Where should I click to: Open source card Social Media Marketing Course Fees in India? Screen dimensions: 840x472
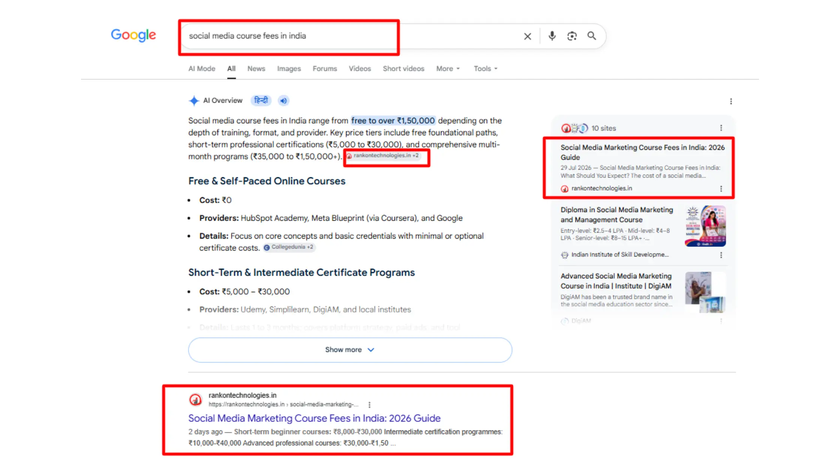pyautogui.click(x=642, y=152)
